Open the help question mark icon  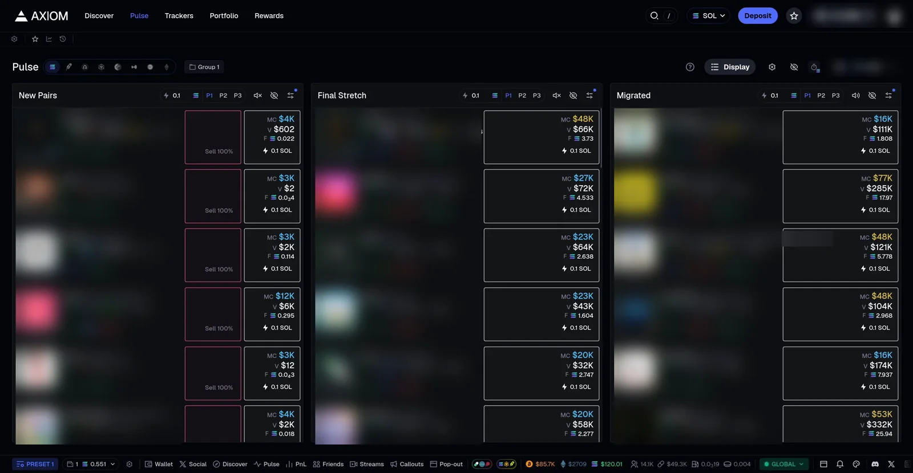click(x=690, y=67)
